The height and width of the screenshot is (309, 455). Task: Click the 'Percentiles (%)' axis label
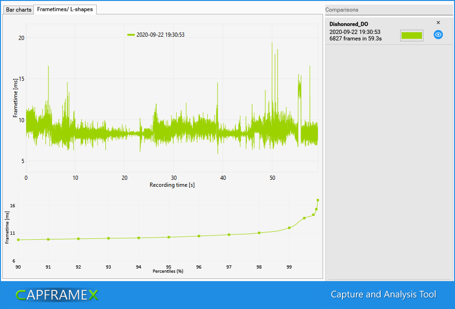coord(168,271)
